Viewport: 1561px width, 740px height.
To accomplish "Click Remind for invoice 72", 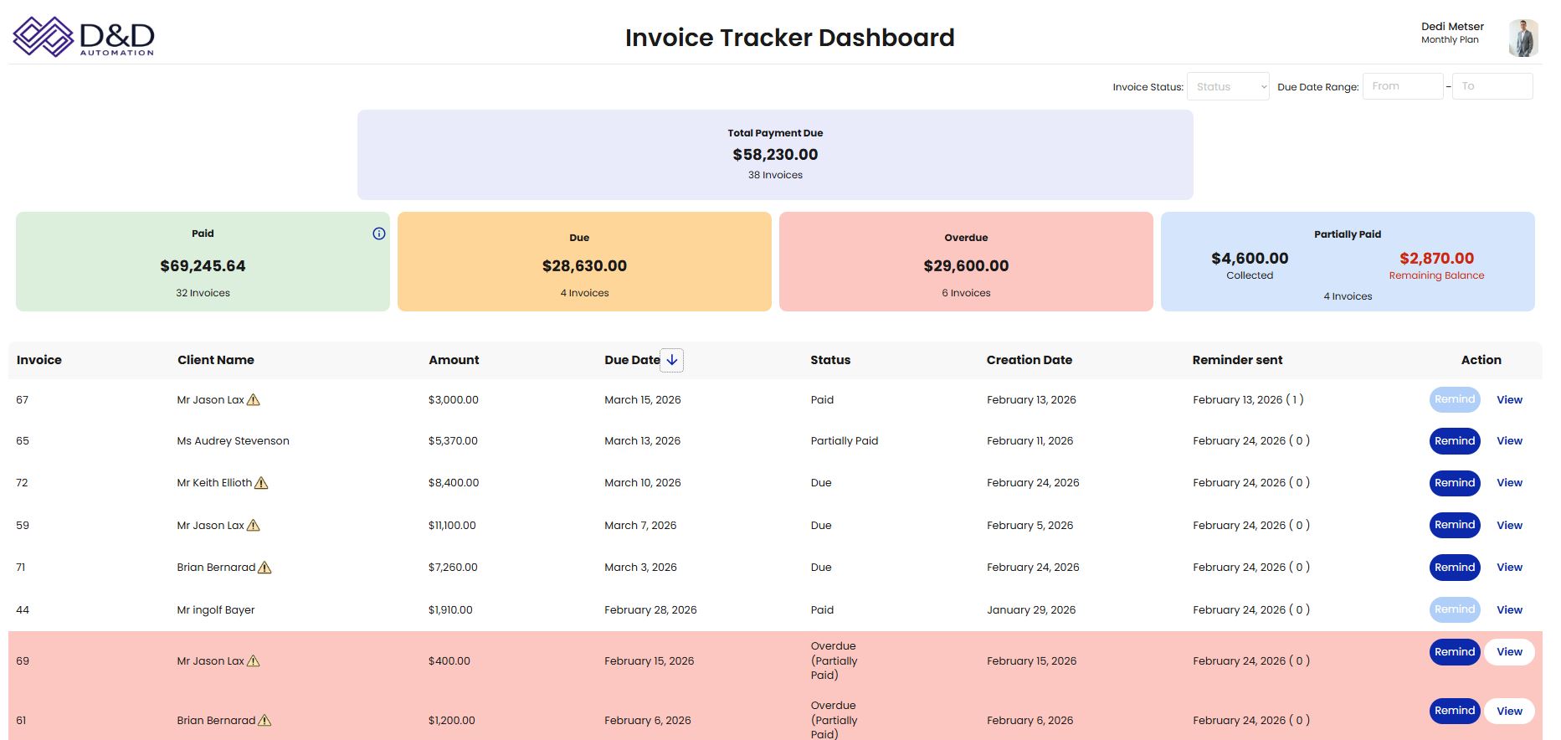I will (1455, 483).
